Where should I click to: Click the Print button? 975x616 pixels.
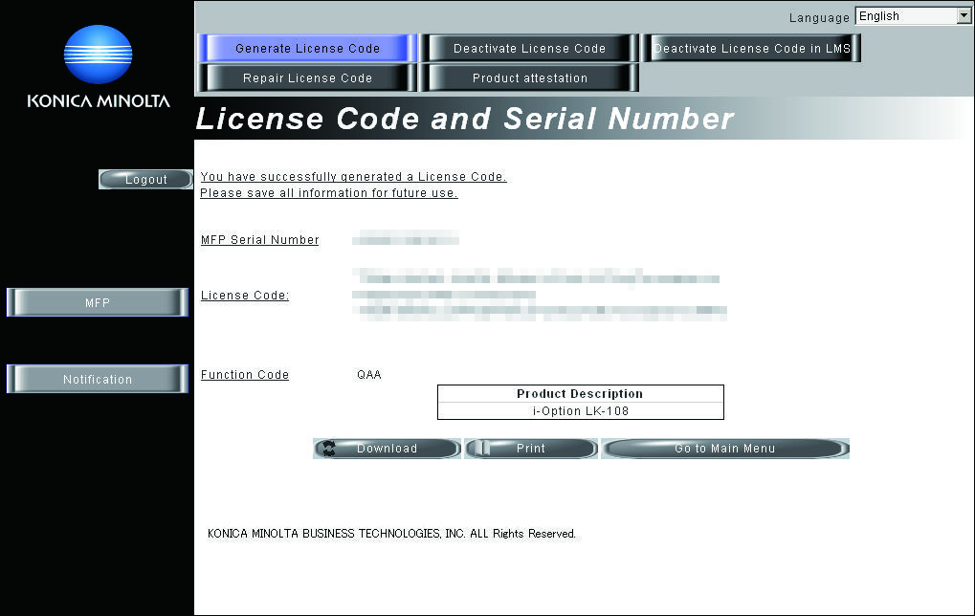pyautogui.click(x=531, y=449)
